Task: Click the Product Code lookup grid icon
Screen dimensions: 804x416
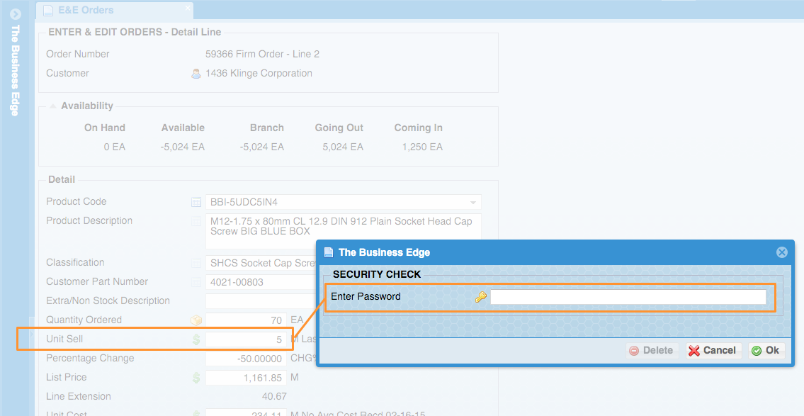Action: point(196,202)
